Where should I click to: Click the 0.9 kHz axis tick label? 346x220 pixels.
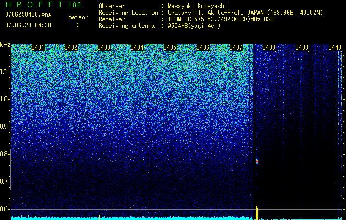click(4, 127)
